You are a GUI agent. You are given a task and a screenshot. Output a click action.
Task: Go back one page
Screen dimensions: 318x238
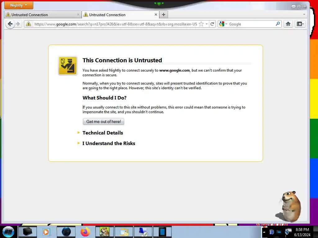pos(10,24)
